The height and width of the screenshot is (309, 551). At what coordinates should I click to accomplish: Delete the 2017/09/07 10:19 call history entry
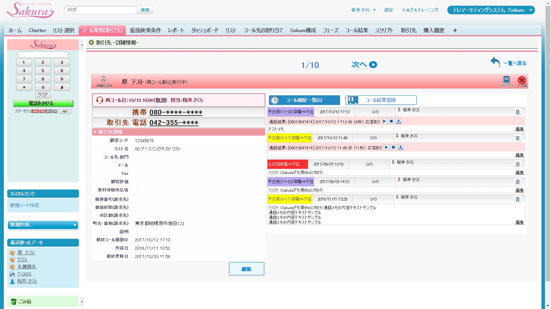pos(517,164)
